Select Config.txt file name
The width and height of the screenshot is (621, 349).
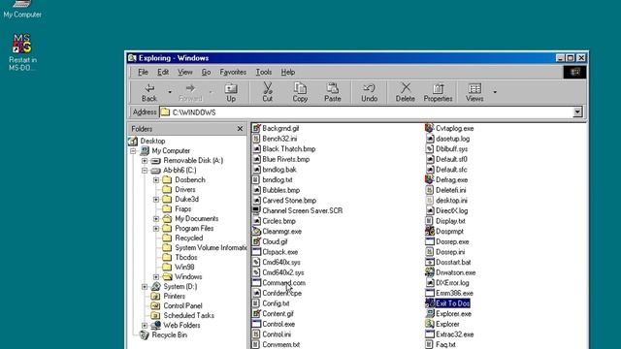276,303
